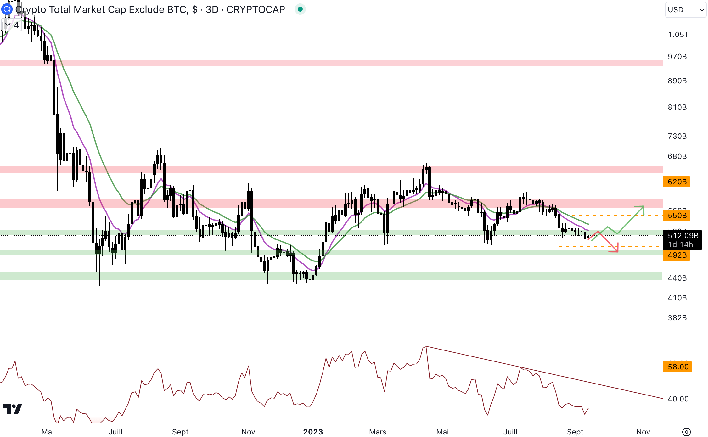
Task: Click the Mars label on the time axis
Action: (x=378, y=432)
